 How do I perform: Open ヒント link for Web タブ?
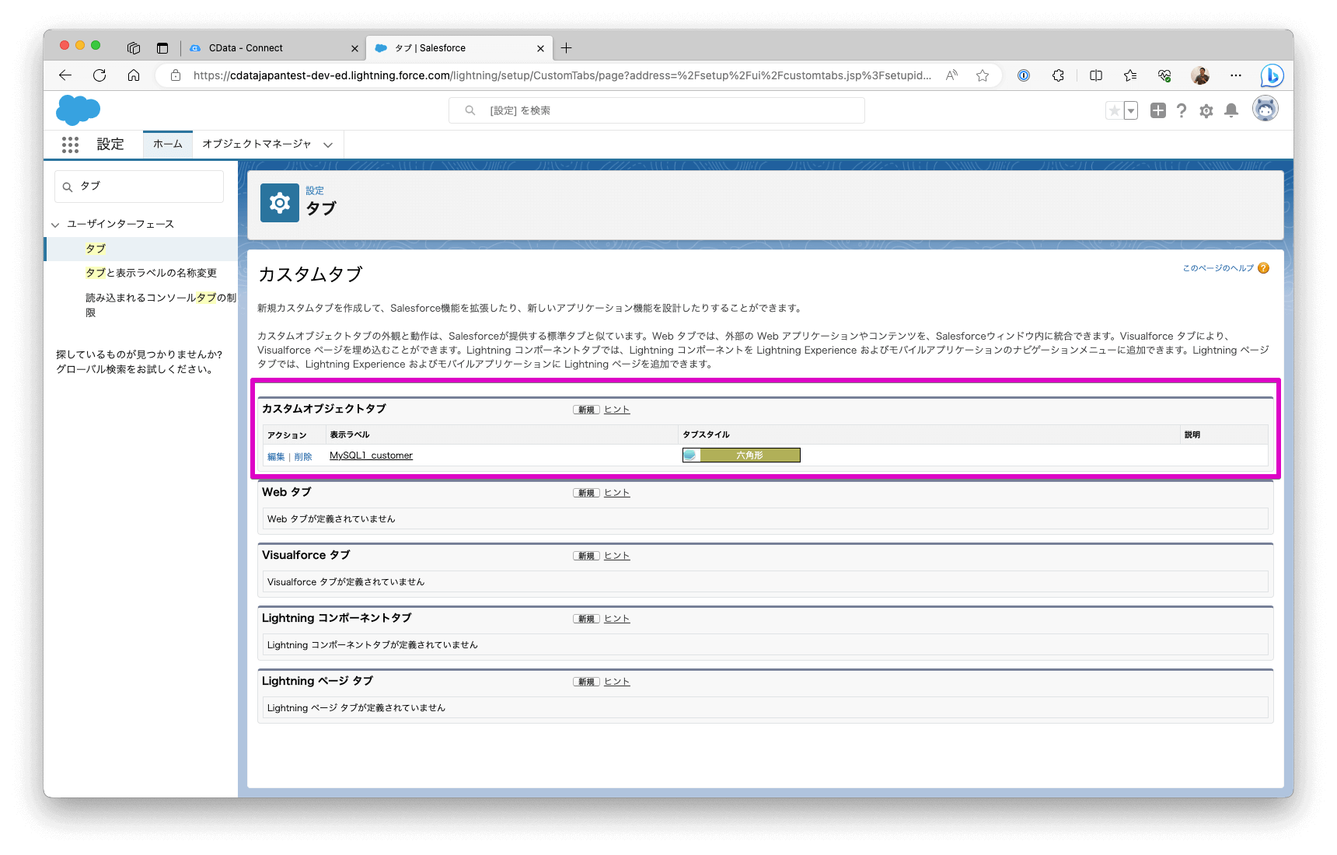(x=617, y=493)
